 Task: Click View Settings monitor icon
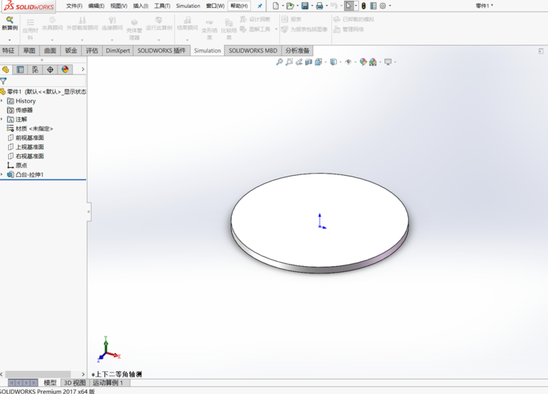point(388,62)
